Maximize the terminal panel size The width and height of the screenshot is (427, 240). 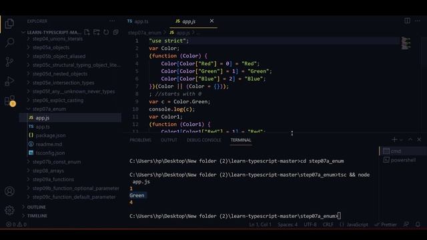tap(410, 139)
